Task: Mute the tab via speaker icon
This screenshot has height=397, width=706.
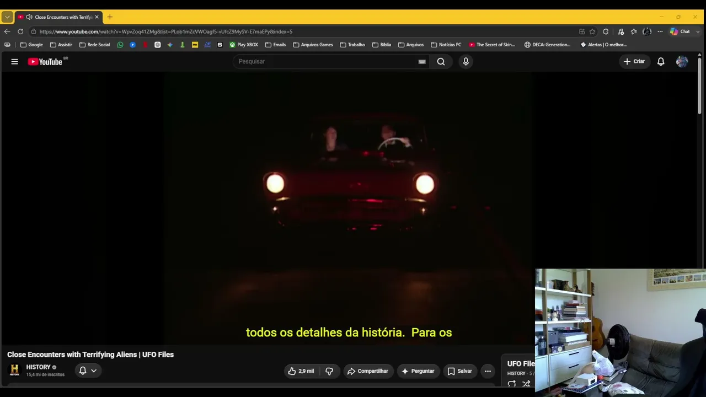Action: point(29,17)
